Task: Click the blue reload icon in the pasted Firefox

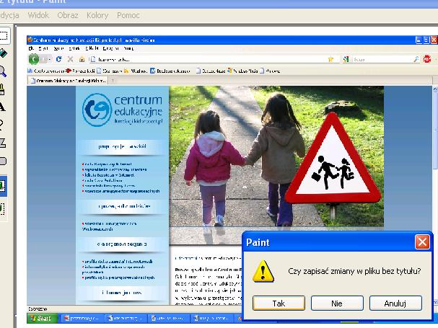Action: click(58, 59)
